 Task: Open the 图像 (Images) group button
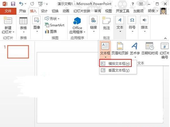[x=37, y=24]
